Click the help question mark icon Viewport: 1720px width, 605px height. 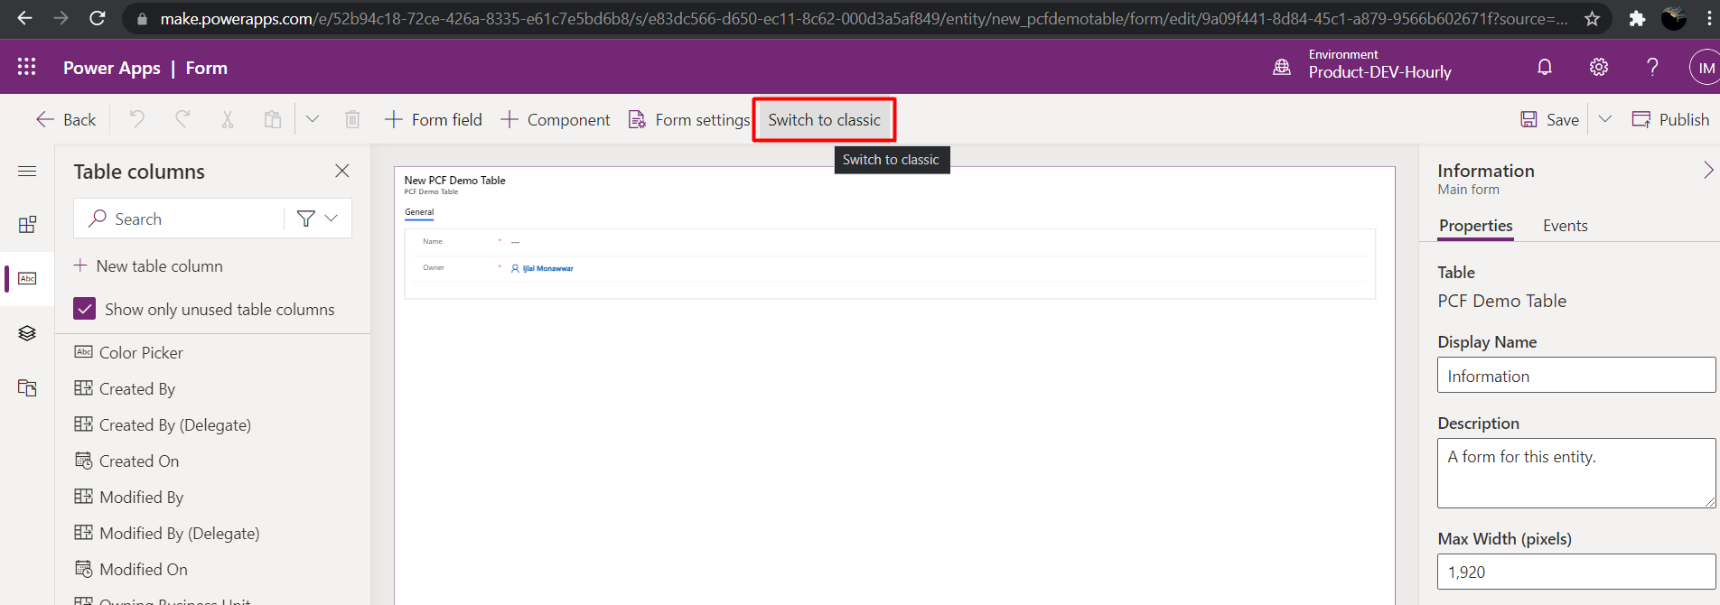pos(1652,67)
